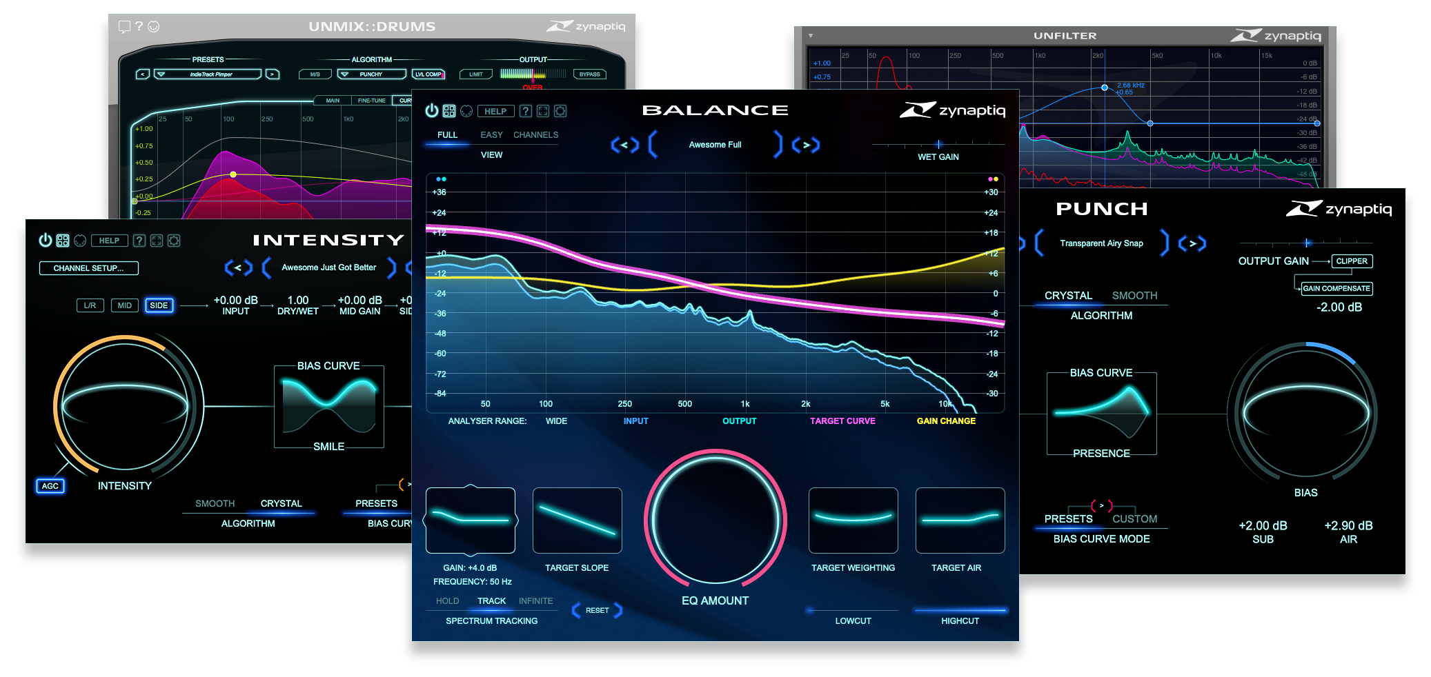The height and width of the screenshot is (677, 1431).
Task: Click the Unmix Drums MIDI icon
Action: 154,26
